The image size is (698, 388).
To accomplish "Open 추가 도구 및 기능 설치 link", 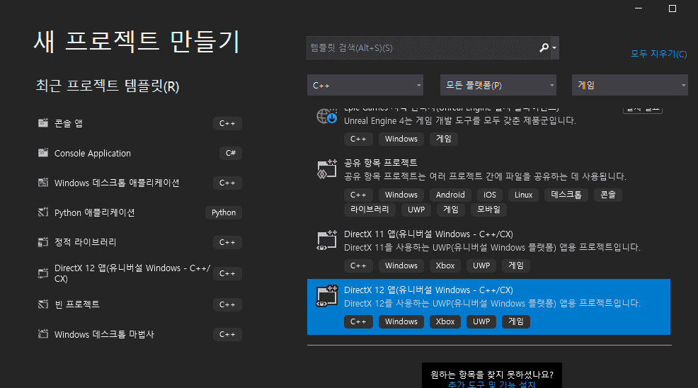I will click(x=491, y=384).
